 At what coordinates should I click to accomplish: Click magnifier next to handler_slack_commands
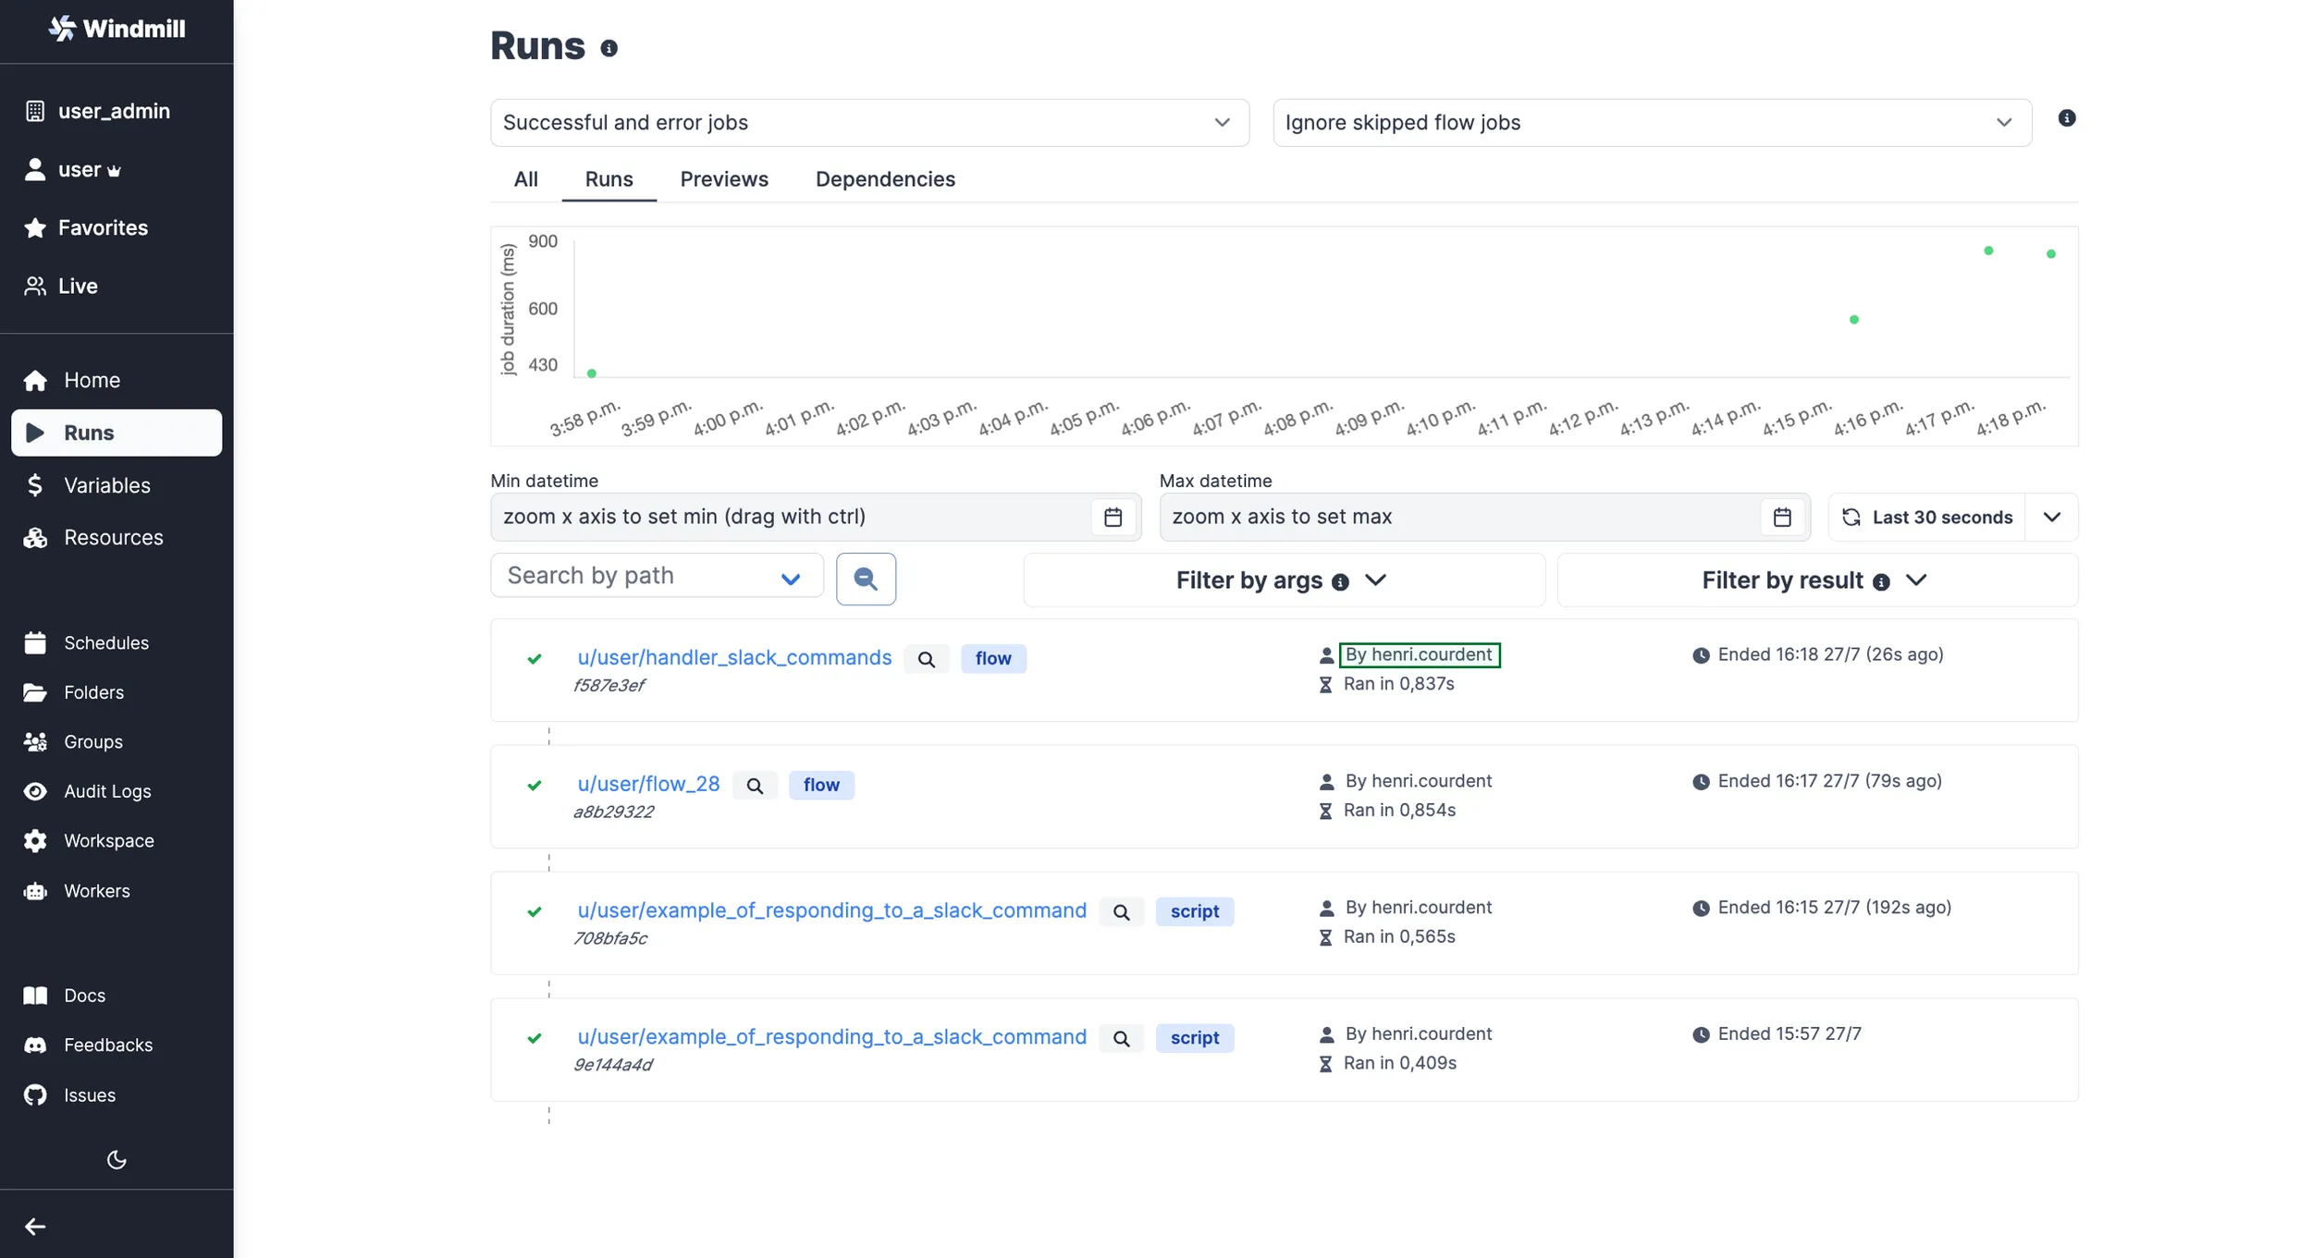pos(926,659)
